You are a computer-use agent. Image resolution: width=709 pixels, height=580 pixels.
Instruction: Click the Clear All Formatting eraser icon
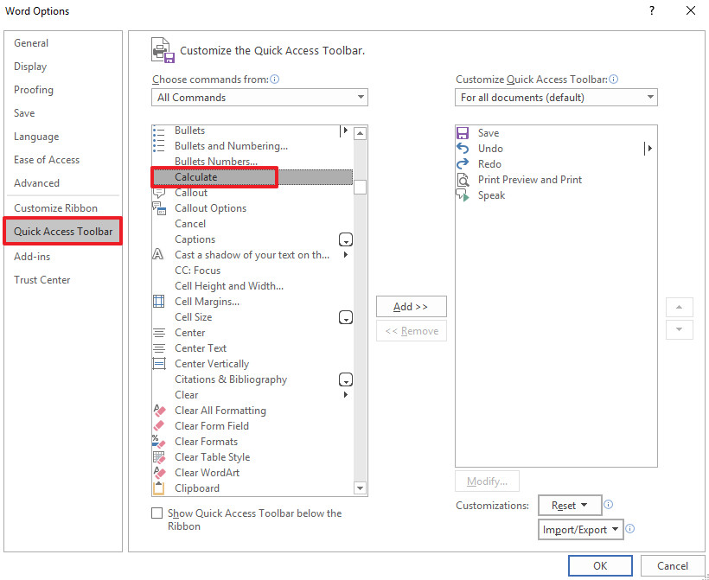[159, 411]
